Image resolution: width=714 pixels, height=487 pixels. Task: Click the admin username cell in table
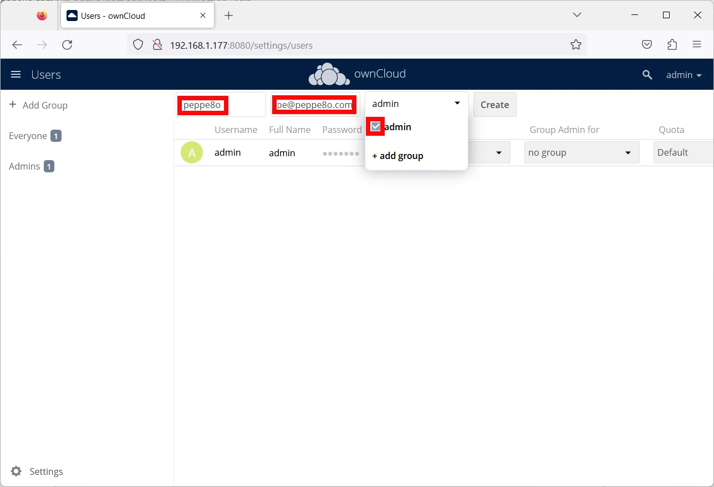pos(228,152)
